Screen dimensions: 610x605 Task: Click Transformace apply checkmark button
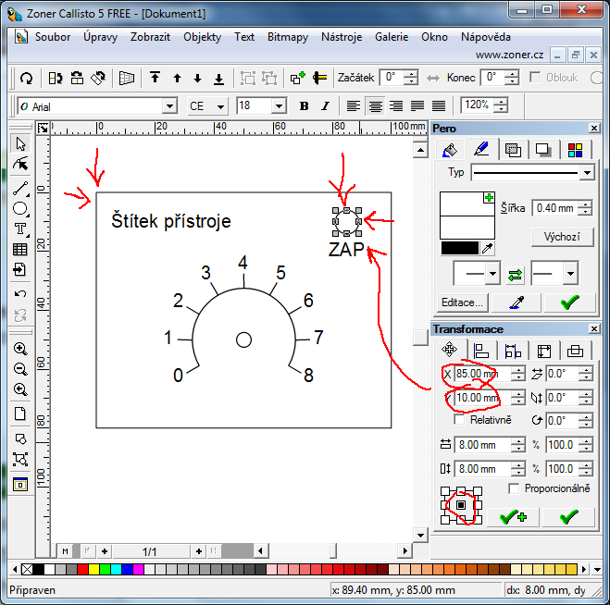(x=568, y=517)
